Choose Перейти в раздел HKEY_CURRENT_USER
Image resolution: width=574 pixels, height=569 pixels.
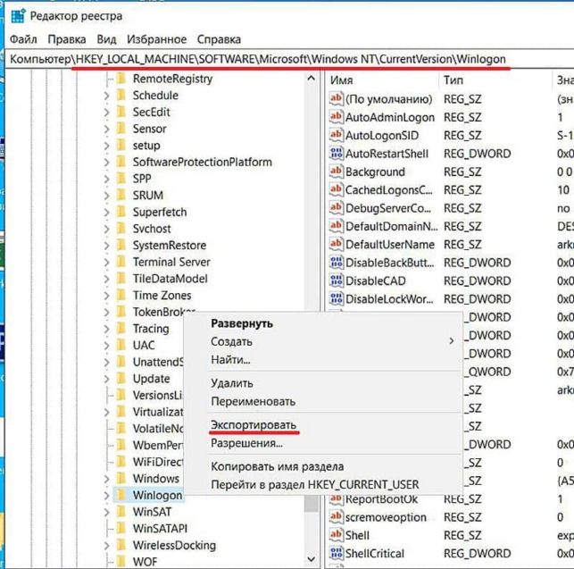pyautogui.click(x=315, y=485)
